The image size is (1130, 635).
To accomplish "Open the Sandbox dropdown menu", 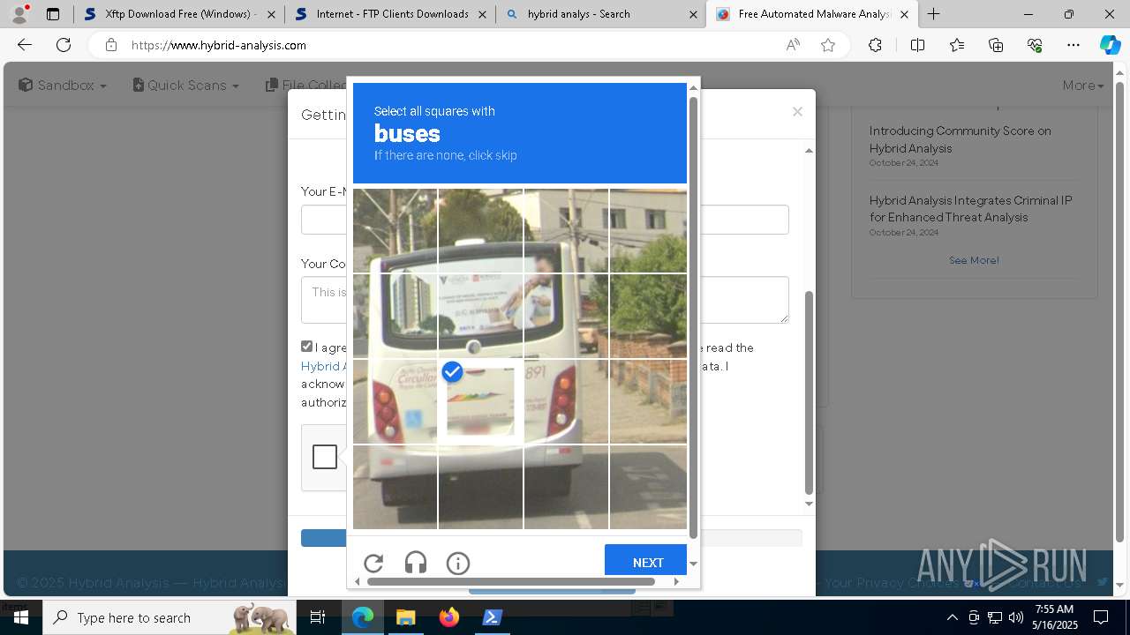I will point(63,86).
